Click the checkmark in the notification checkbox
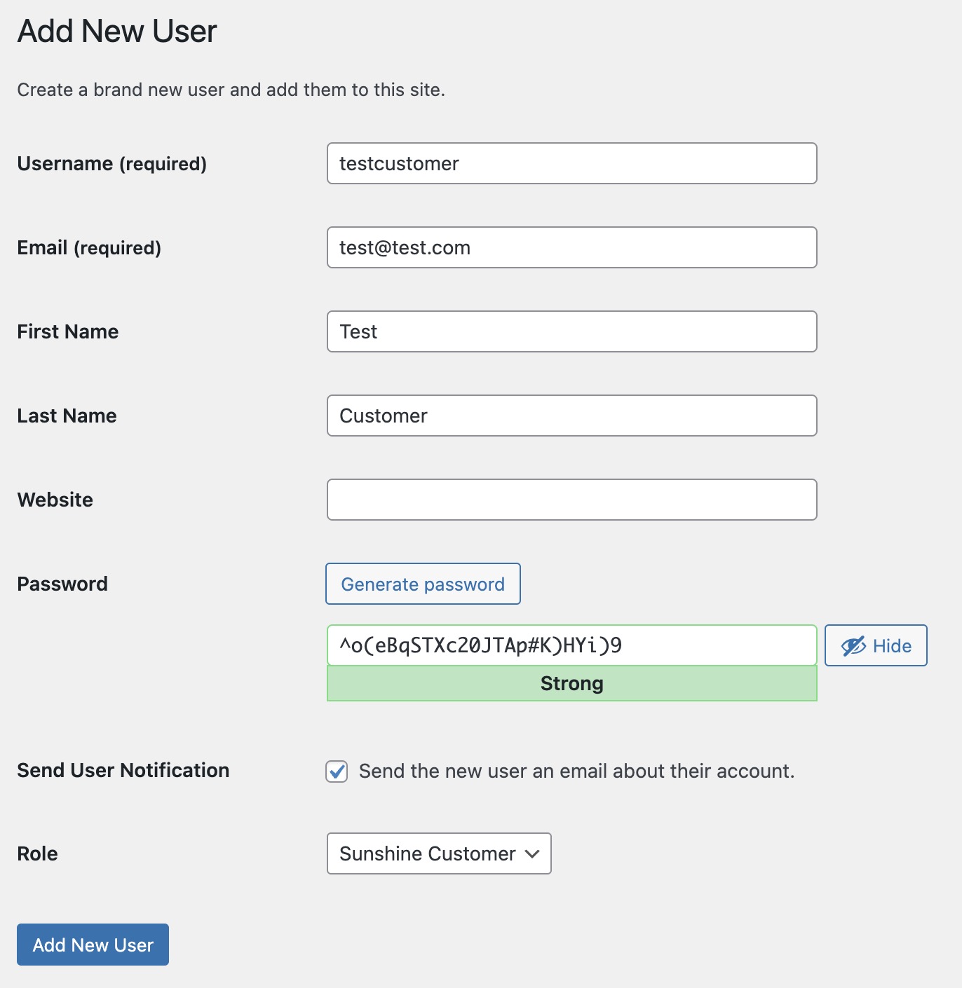This screenshot has height=988, width=962. (x=337, y=771)
